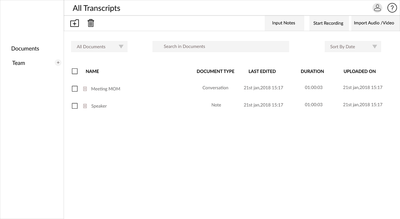Click the Start Recording button
Viewport: 400px width, 219px height.
pos(329,23)
